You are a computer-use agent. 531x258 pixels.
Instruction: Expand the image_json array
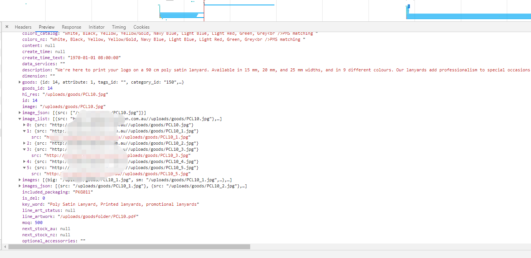pos(19,112)
